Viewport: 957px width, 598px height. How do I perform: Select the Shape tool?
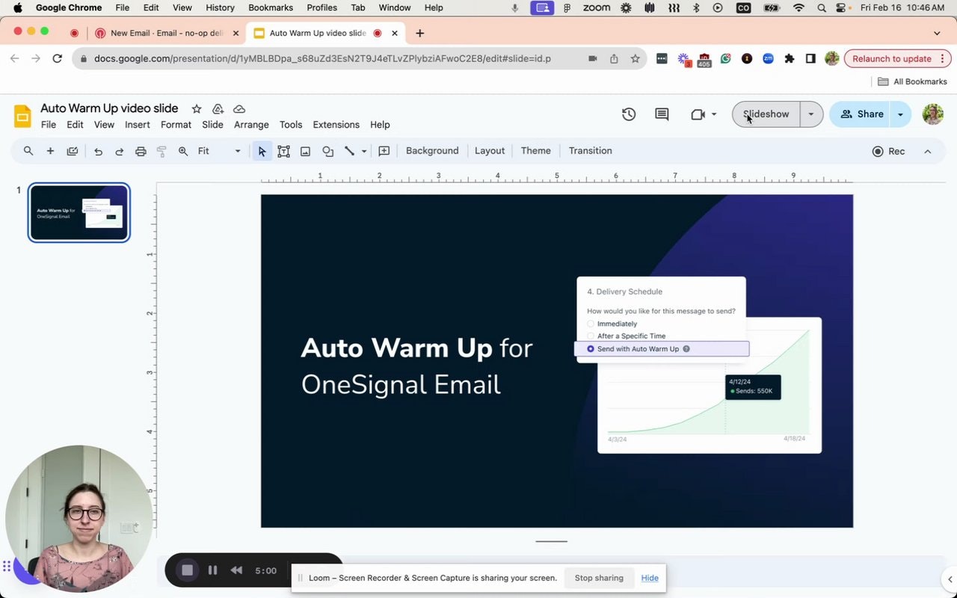327,150
